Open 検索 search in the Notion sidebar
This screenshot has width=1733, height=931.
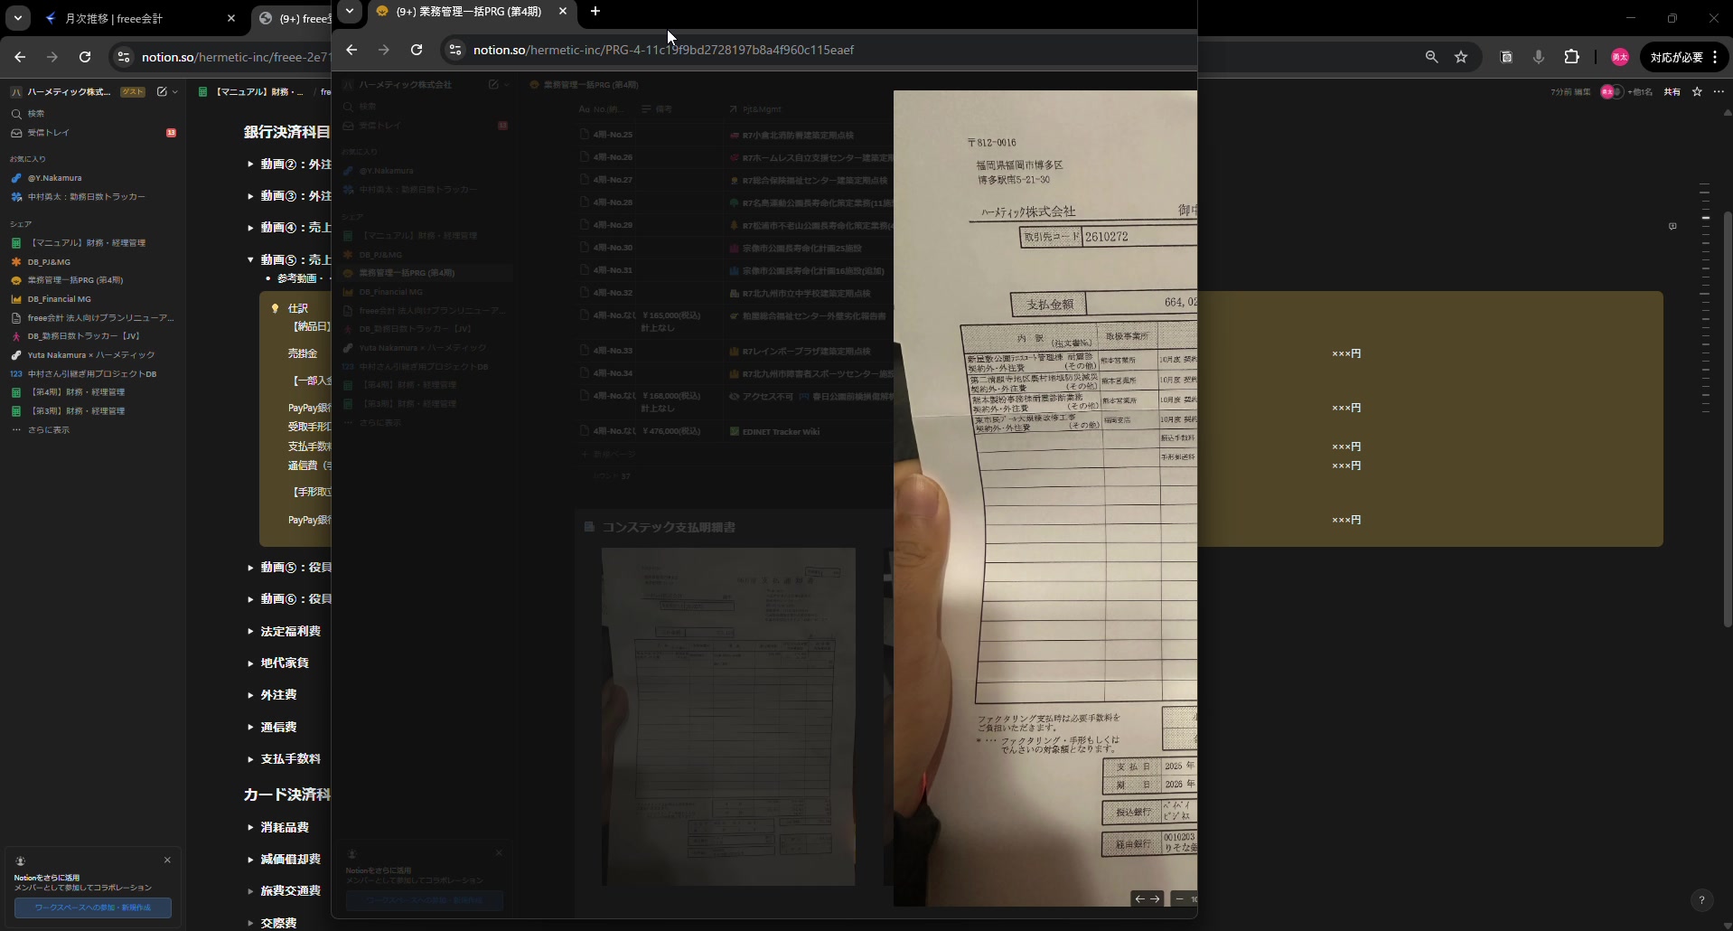tap(36, 114)
